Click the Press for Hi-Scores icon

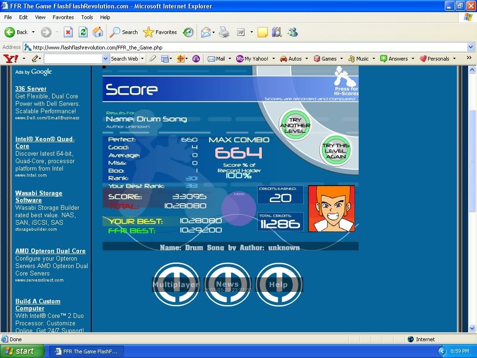point(346,81)
